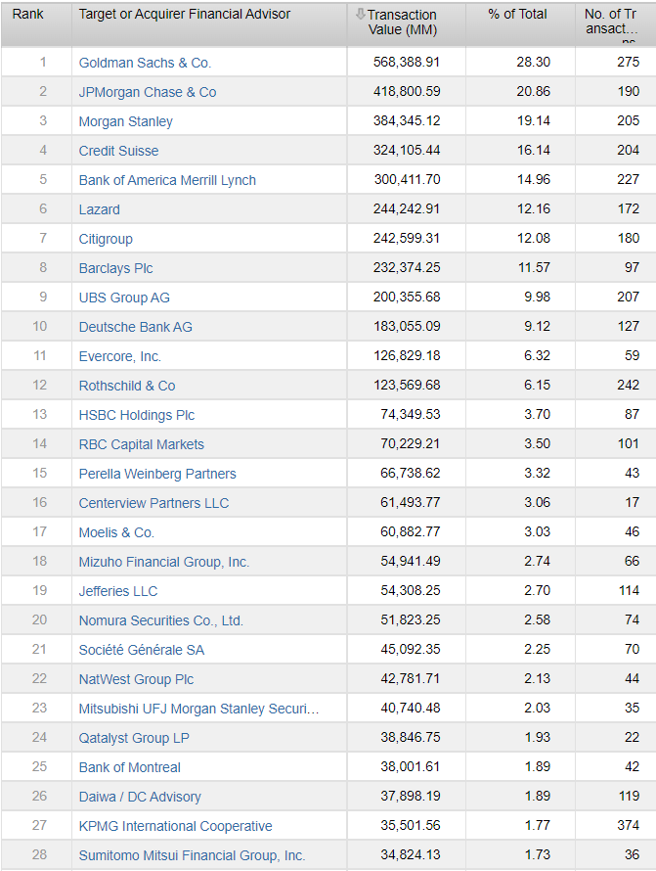Open the Goldman Sachs & Co. link
The image size is (656, 871).
(x=145, y=63)
